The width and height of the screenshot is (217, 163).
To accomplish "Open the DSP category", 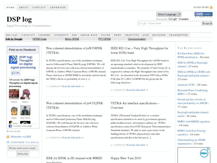I will 74,35.
